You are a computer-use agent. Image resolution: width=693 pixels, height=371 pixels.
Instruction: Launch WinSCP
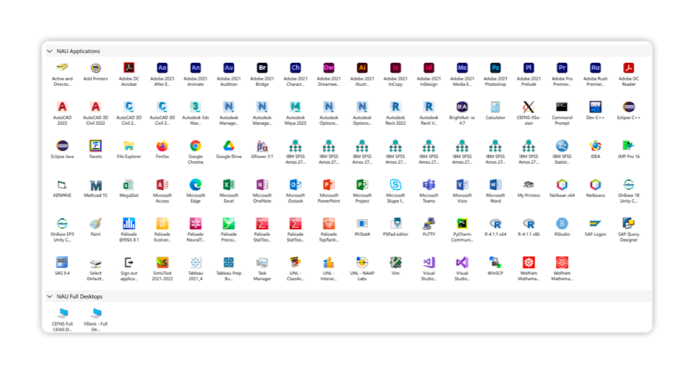tap(495, 263)
